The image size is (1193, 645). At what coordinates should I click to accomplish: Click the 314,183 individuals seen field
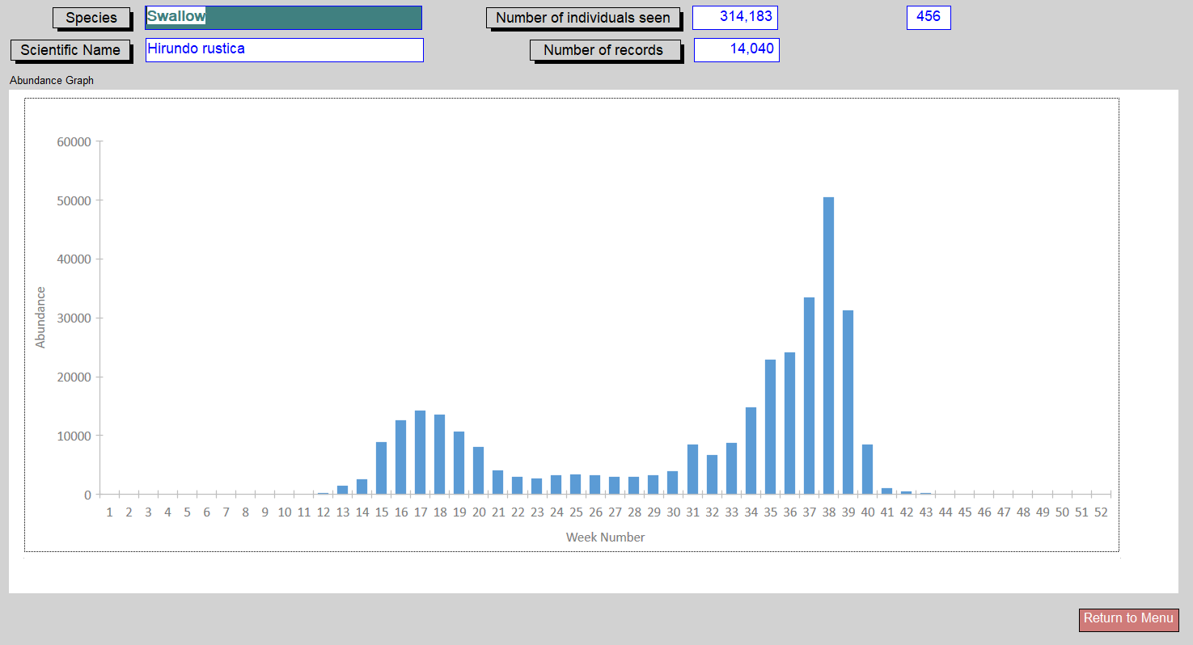pyautogui.click(x=735, y=18)
